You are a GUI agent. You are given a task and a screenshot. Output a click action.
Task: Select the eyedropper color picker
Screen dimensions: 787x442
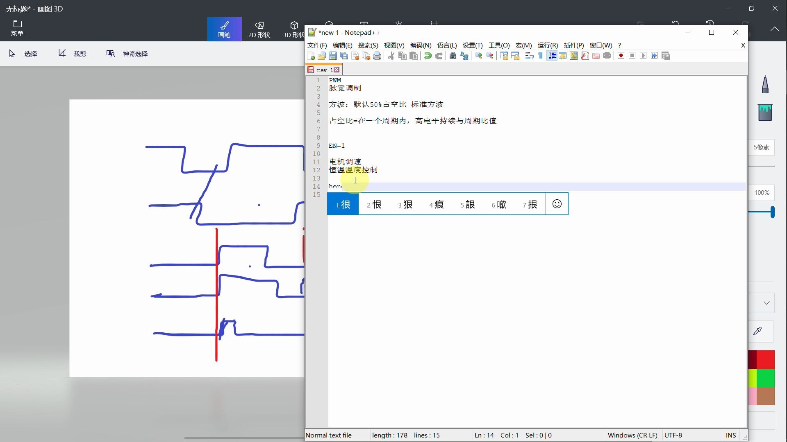(757, 331)
